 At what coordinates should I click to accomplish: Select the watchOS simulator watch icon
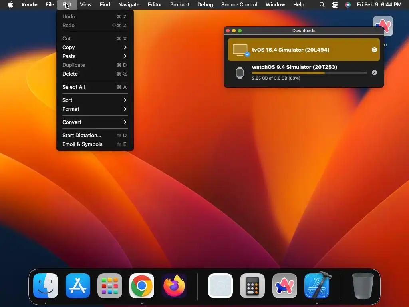[x=240, y=73]
